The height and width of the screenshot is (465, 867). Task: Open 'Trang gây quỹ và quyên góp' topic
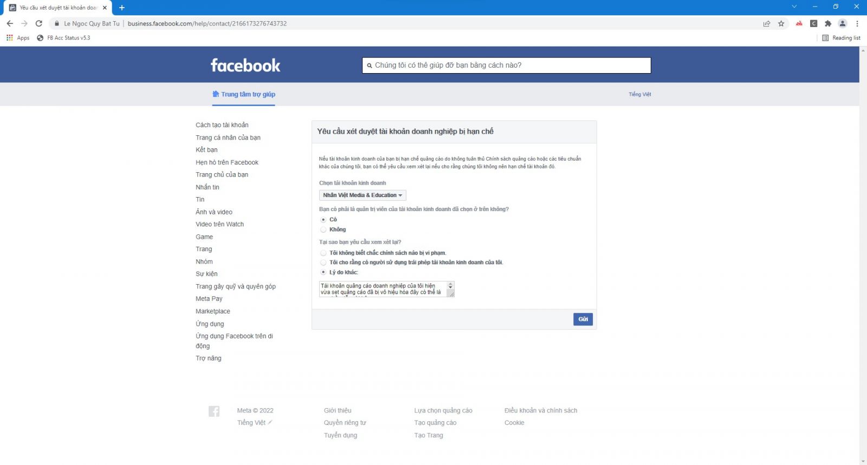236,286
